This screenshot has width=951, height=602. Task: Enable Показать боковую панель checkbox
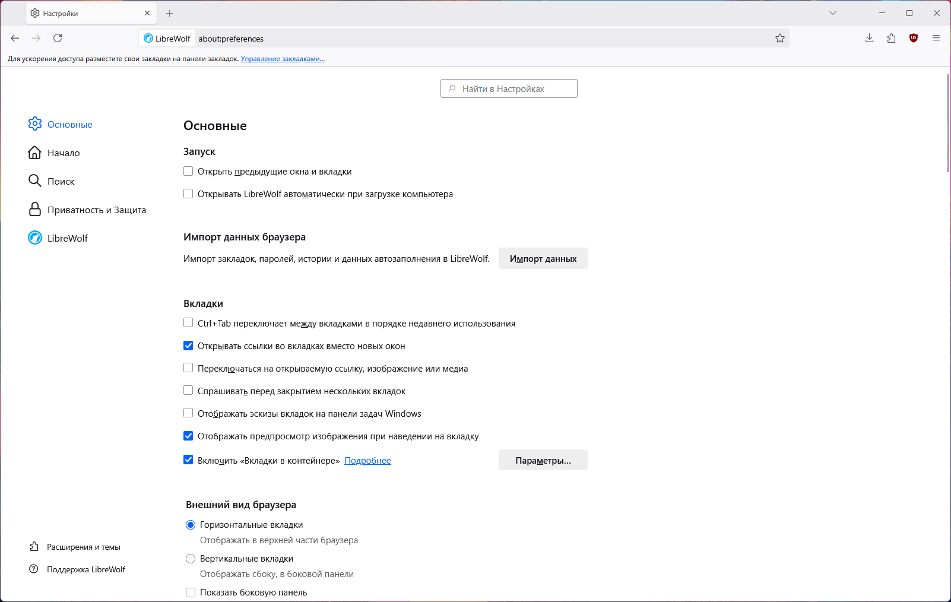[191, 593]
